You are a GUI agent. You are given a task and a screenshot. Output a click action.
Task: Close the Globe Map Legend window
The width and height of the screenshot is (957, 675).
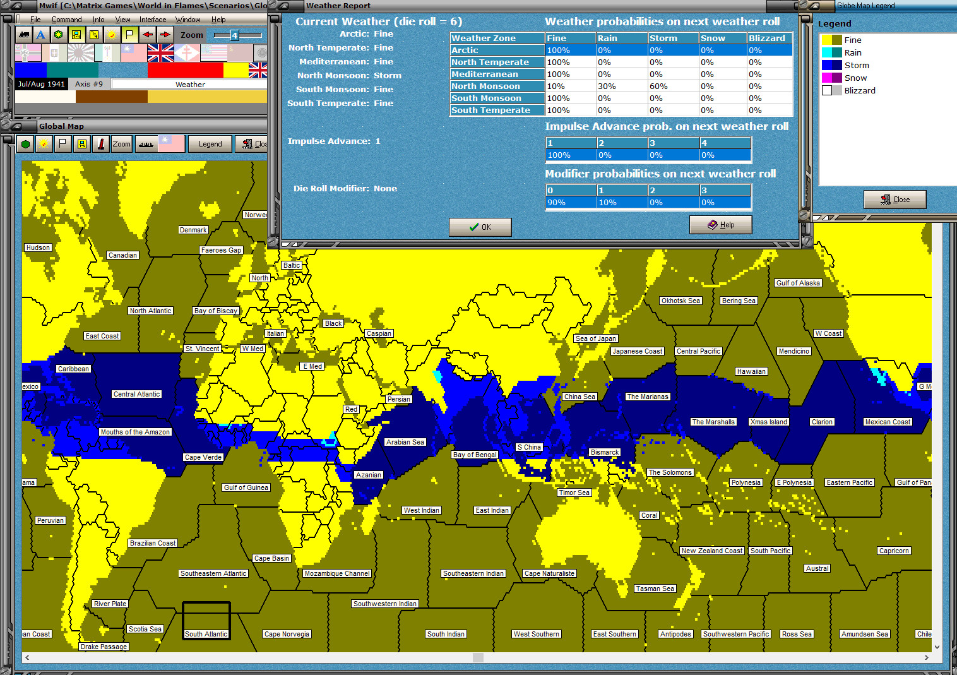[x=895, y=200]
